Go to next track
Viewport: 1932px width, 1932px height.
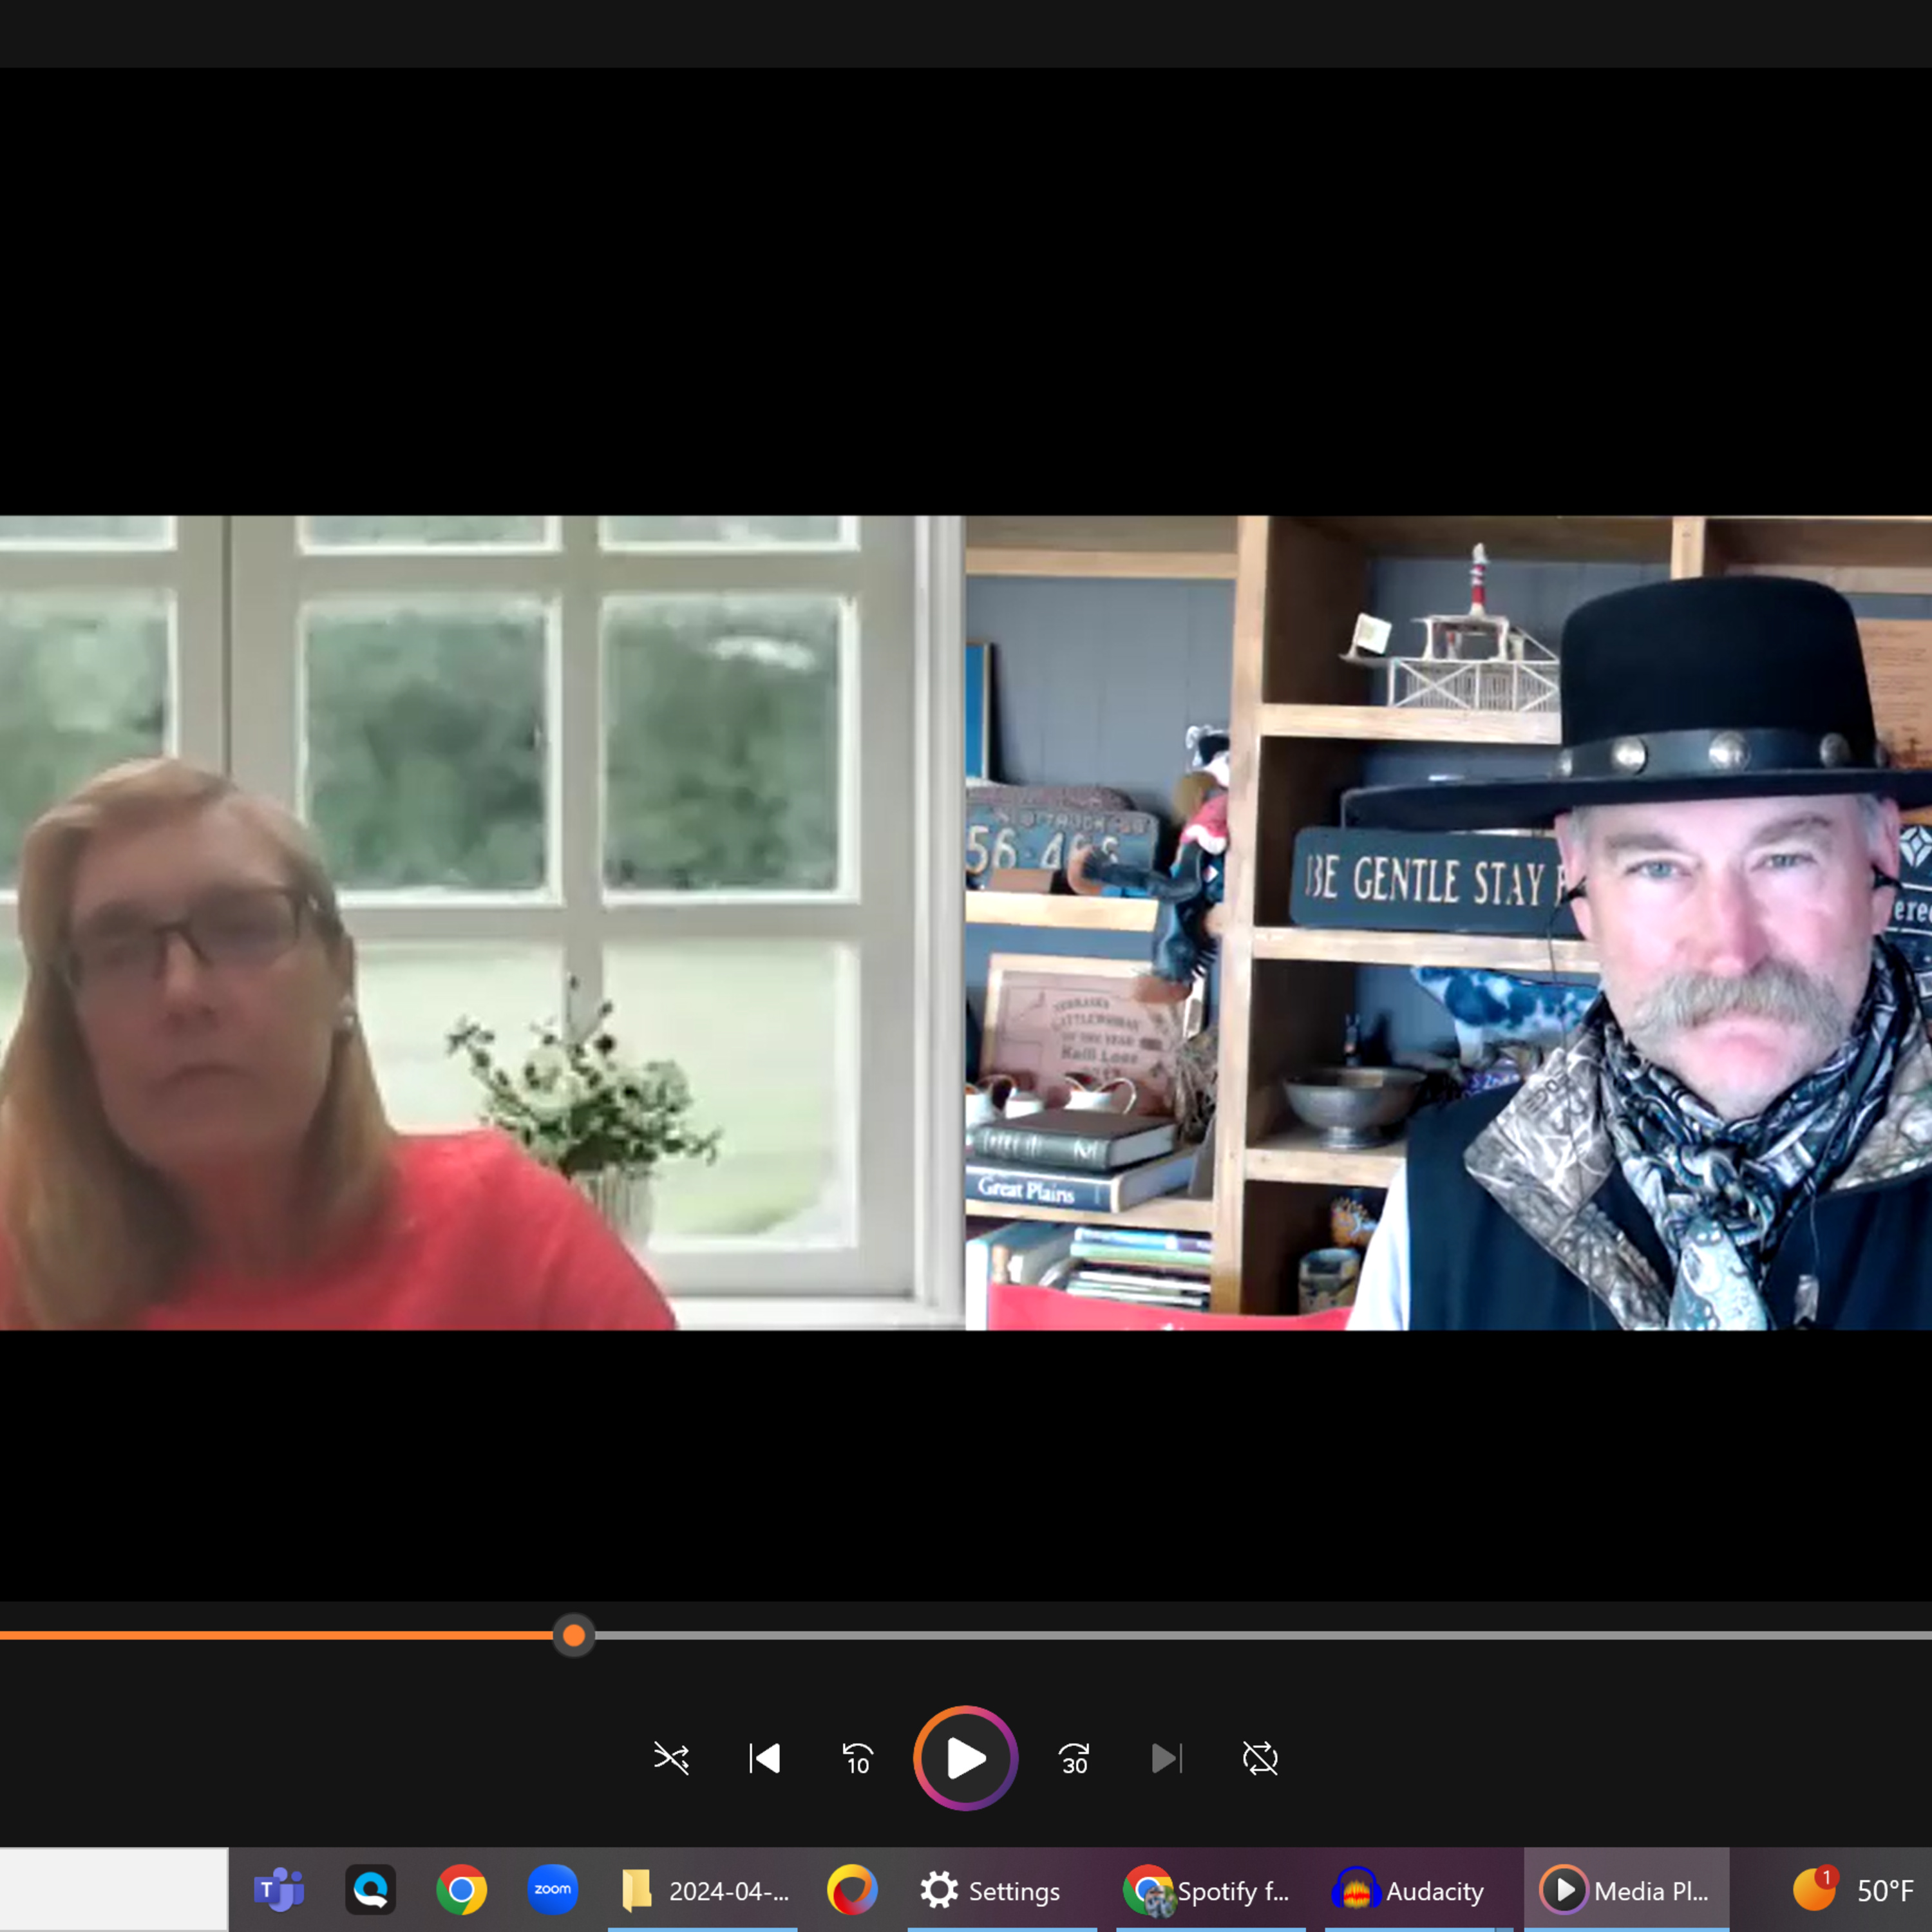tap(1166, 1758)
